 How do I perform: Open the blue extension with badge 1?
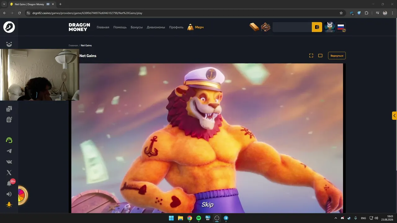(352, 13)
